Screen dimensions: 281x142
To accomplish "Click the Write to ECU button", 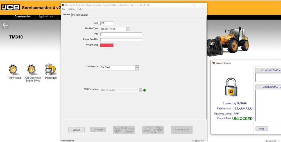I will pos(153,130).
